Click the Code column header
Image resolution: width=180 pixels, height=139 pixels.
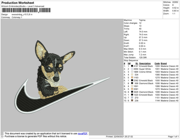click(157, 64)
